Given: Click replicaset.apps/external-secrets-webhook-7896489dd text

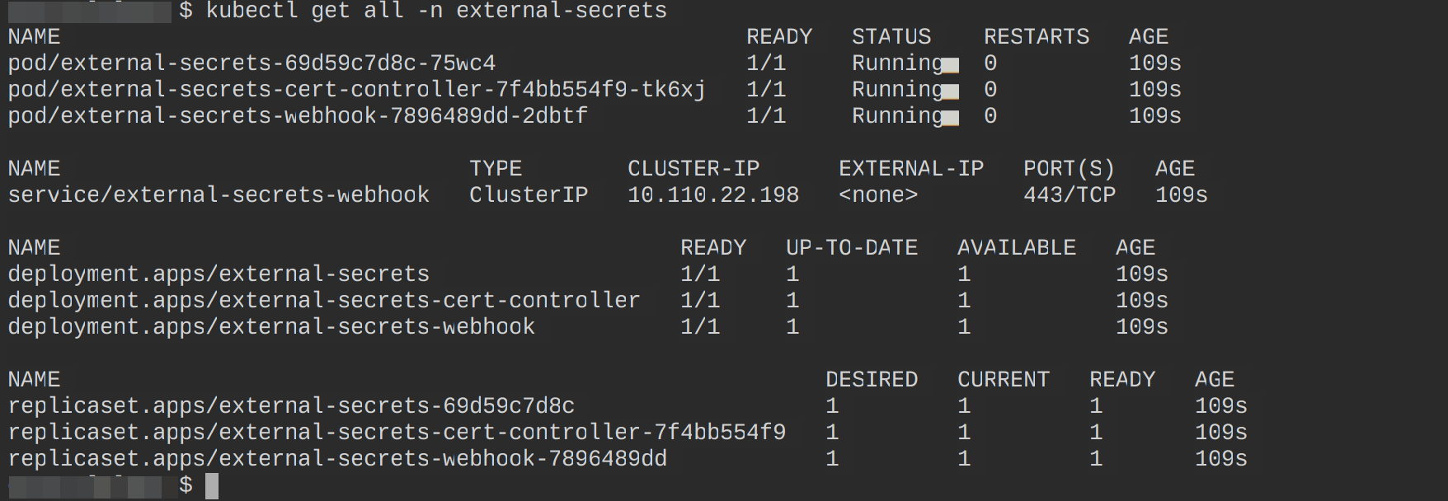Looking at the screenshot, I should 337,459.
